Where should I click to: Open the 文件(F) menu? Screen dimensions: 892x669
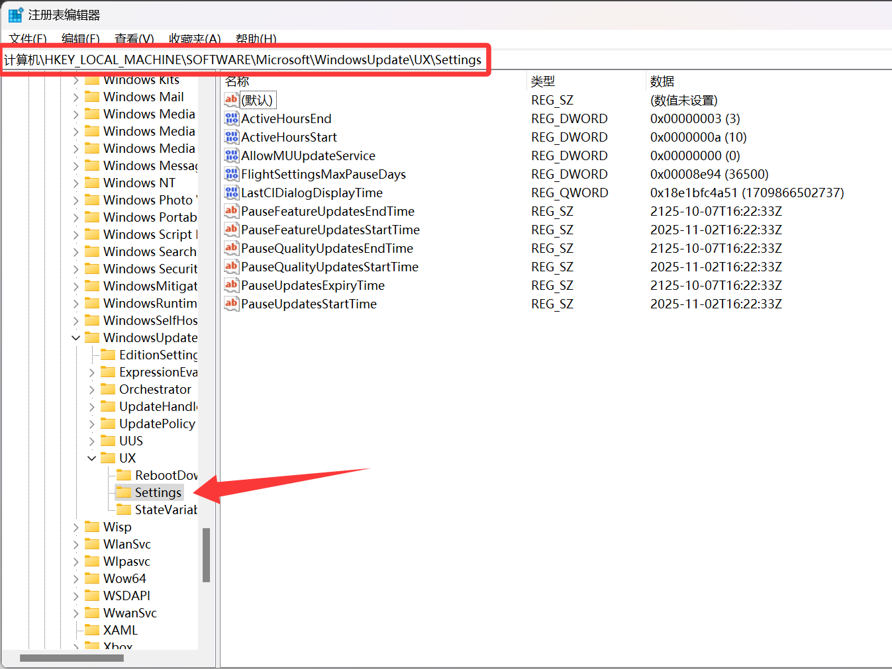click(28, 39)
